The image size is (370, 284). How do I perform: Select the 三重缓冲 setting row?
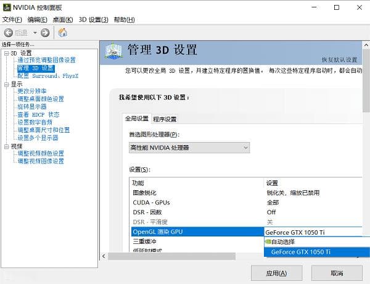pos(197,241)
